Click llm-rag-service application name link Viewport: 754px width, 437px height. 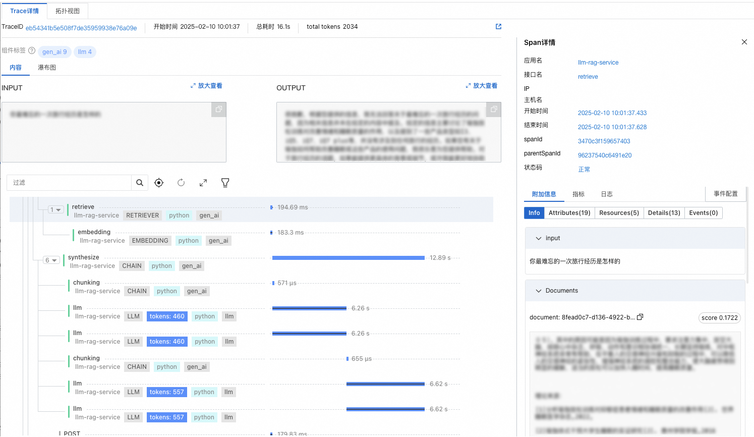click(x=598, y=63)
